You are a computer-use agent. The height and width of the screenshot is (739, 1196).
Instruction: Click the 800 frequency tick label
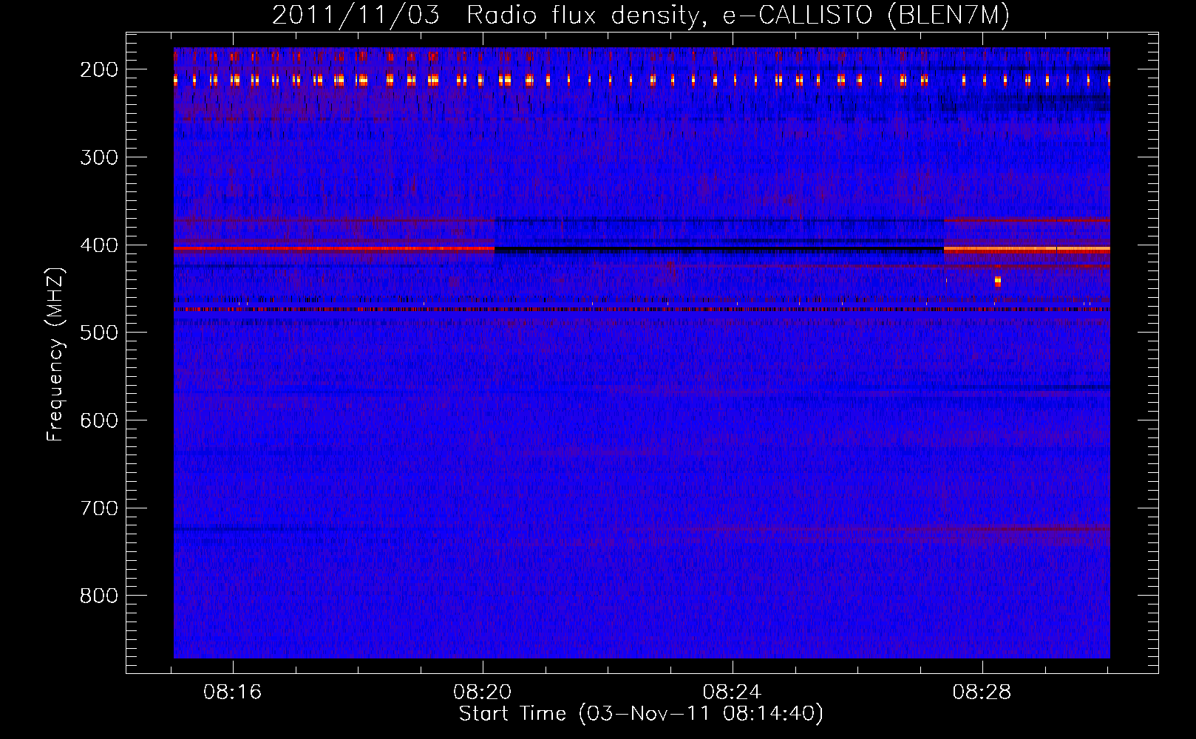tap(98, 596)
